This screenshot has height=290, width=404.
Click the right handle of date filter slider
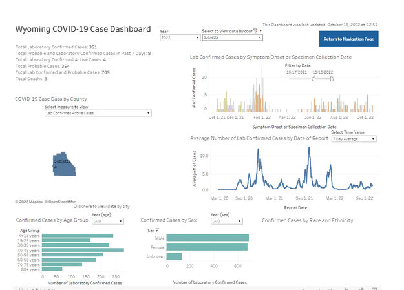pyautogui.click(x=332, y=79)
